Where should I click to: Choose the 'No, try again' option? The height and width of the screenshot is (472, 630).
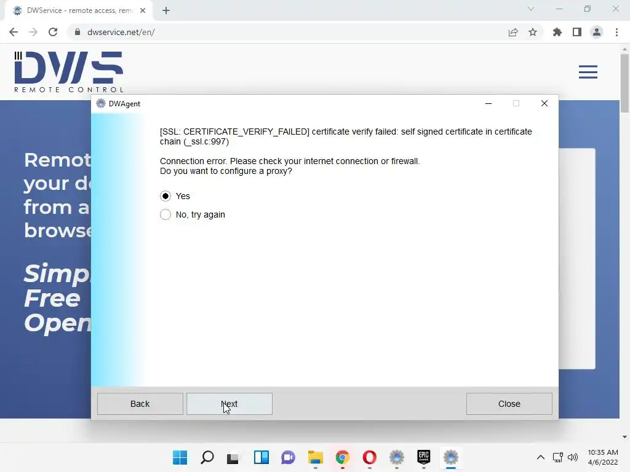pos(165,214)
